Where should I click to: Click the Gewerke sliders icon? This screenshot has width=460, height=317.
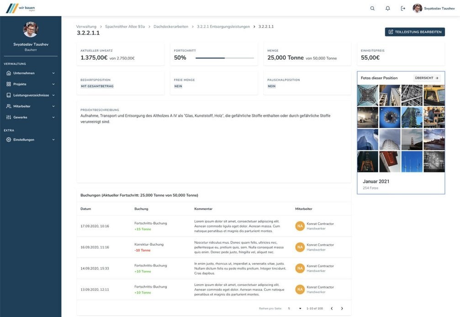coord(9,117)
